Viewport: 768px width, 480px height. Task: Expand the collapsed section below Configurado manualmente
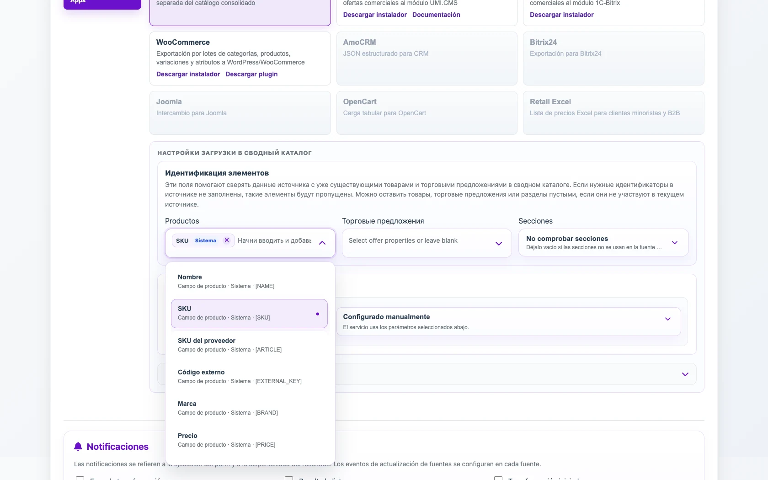[685, 374]
